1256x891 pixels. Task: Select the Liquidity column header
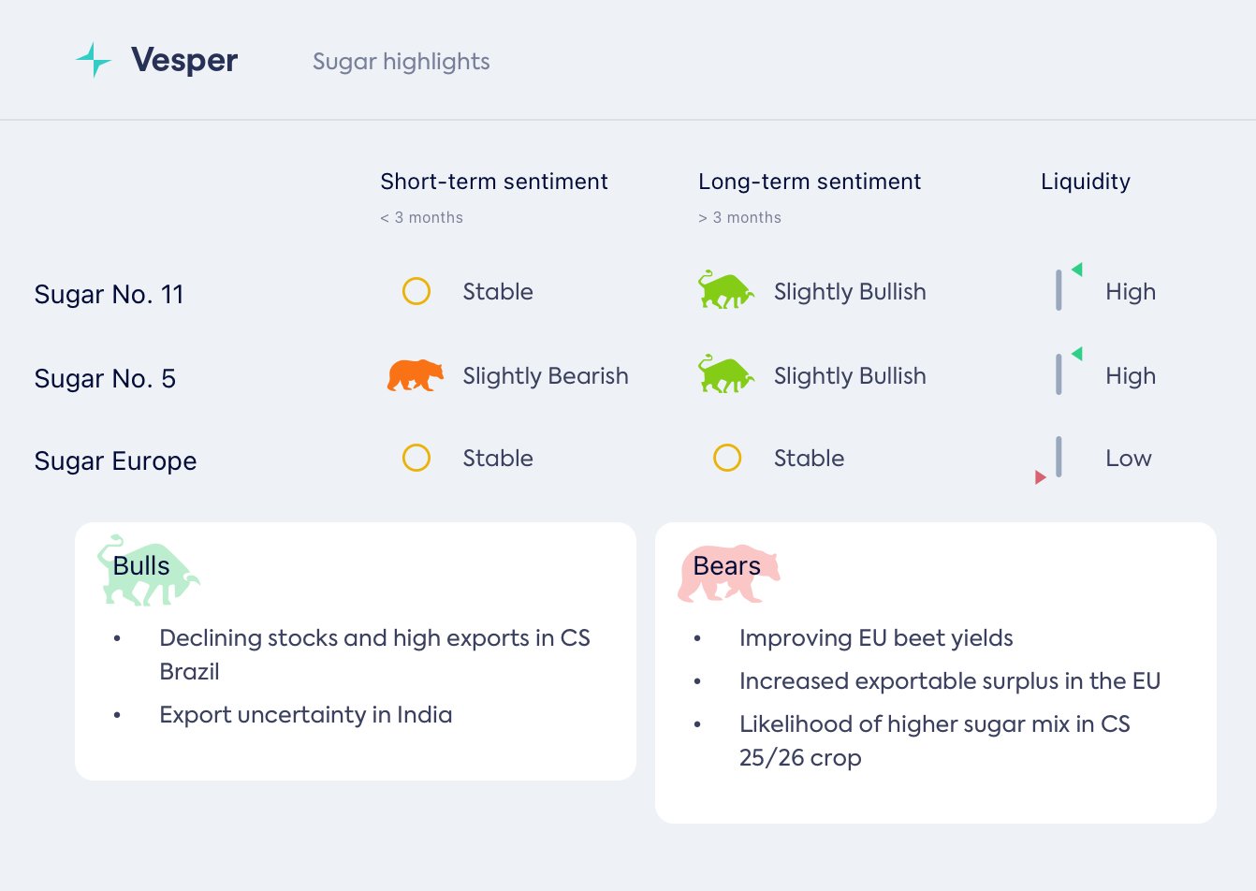1085,182
